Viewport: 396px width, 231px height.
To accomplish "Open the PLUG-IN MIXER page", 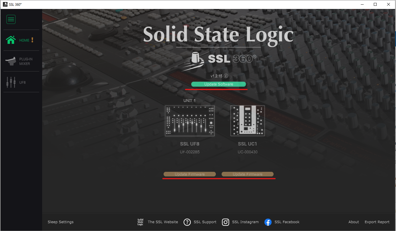I will [x=21, y=61].
